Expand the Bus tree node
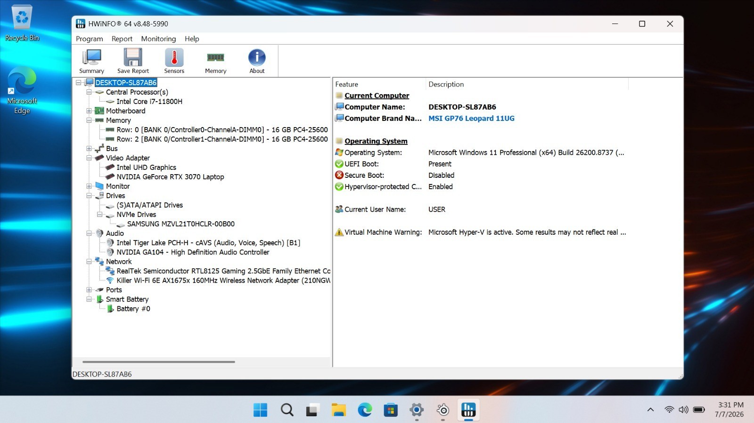 89,149
